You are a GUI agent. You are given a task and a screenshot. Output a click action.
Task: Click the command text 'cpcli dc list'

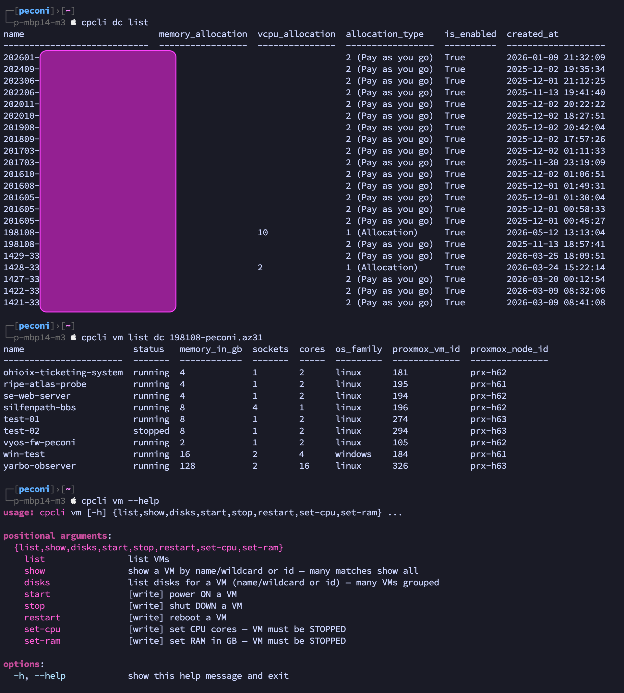115,22
